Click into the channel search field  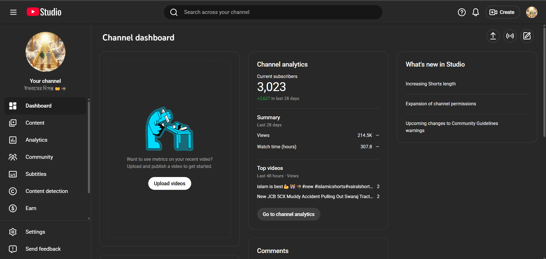click(x=273, y=12)
